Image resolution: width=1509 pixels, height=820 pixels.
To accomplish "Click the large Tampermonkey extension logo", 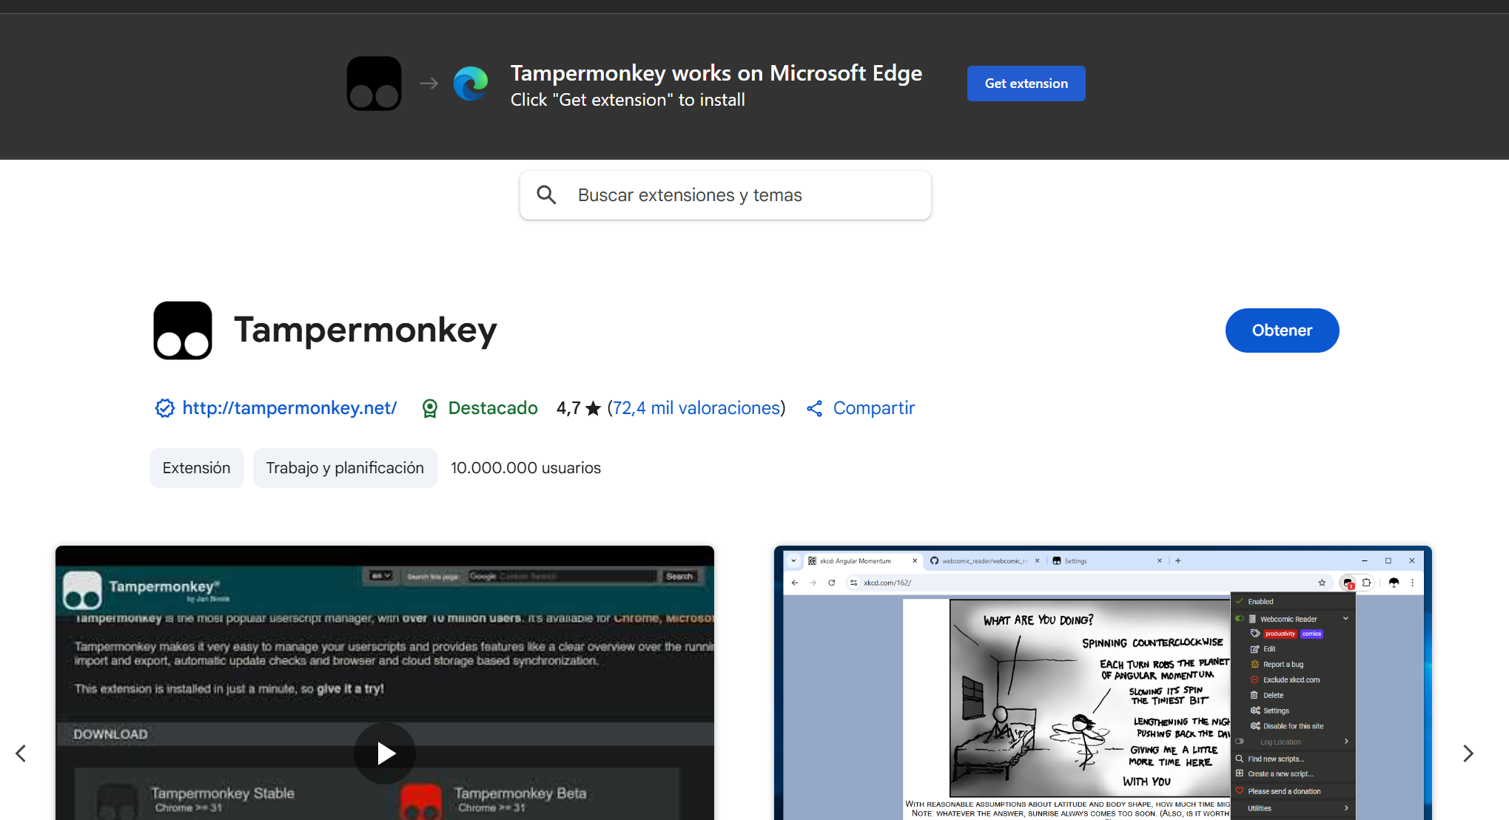I will 183,331.
